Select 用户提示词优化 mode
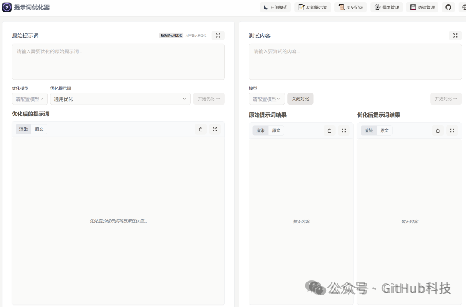This screenshot has height=307, width=466. coord(196,35)
